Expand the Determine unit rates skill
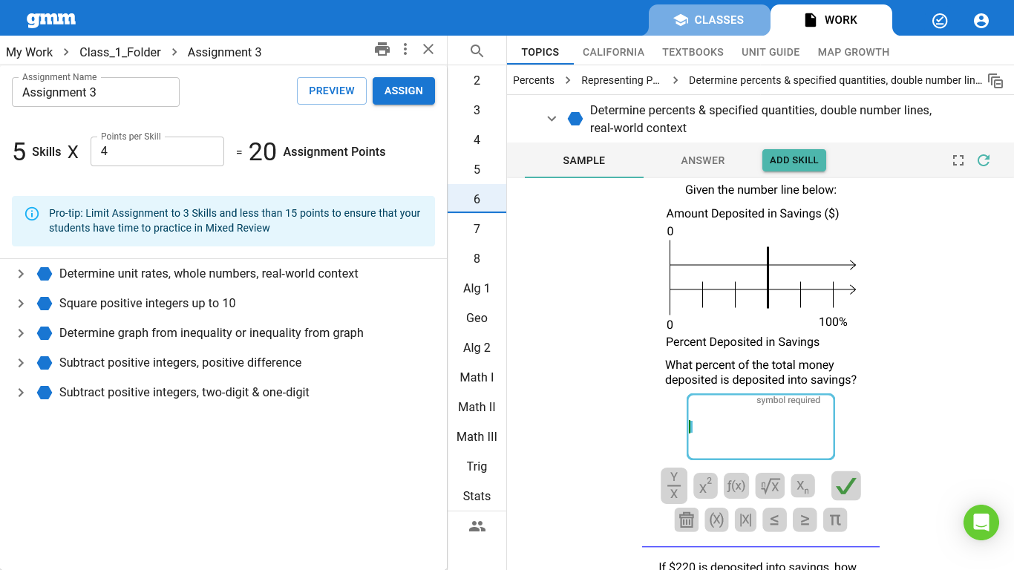The width and height of the screenshot is (1014, 570). click(21, 274)
